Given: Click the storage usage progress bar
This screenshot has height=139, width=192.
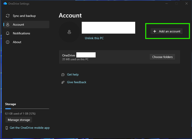Looking at the screenshot, I should tap(27, 108).
